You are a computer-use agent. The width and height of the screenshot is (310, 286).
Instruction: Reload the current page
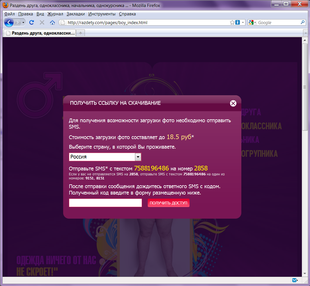pos(32,22)
